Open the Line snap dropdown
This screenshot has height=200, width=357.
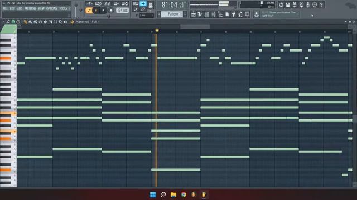tap(146, 16)
